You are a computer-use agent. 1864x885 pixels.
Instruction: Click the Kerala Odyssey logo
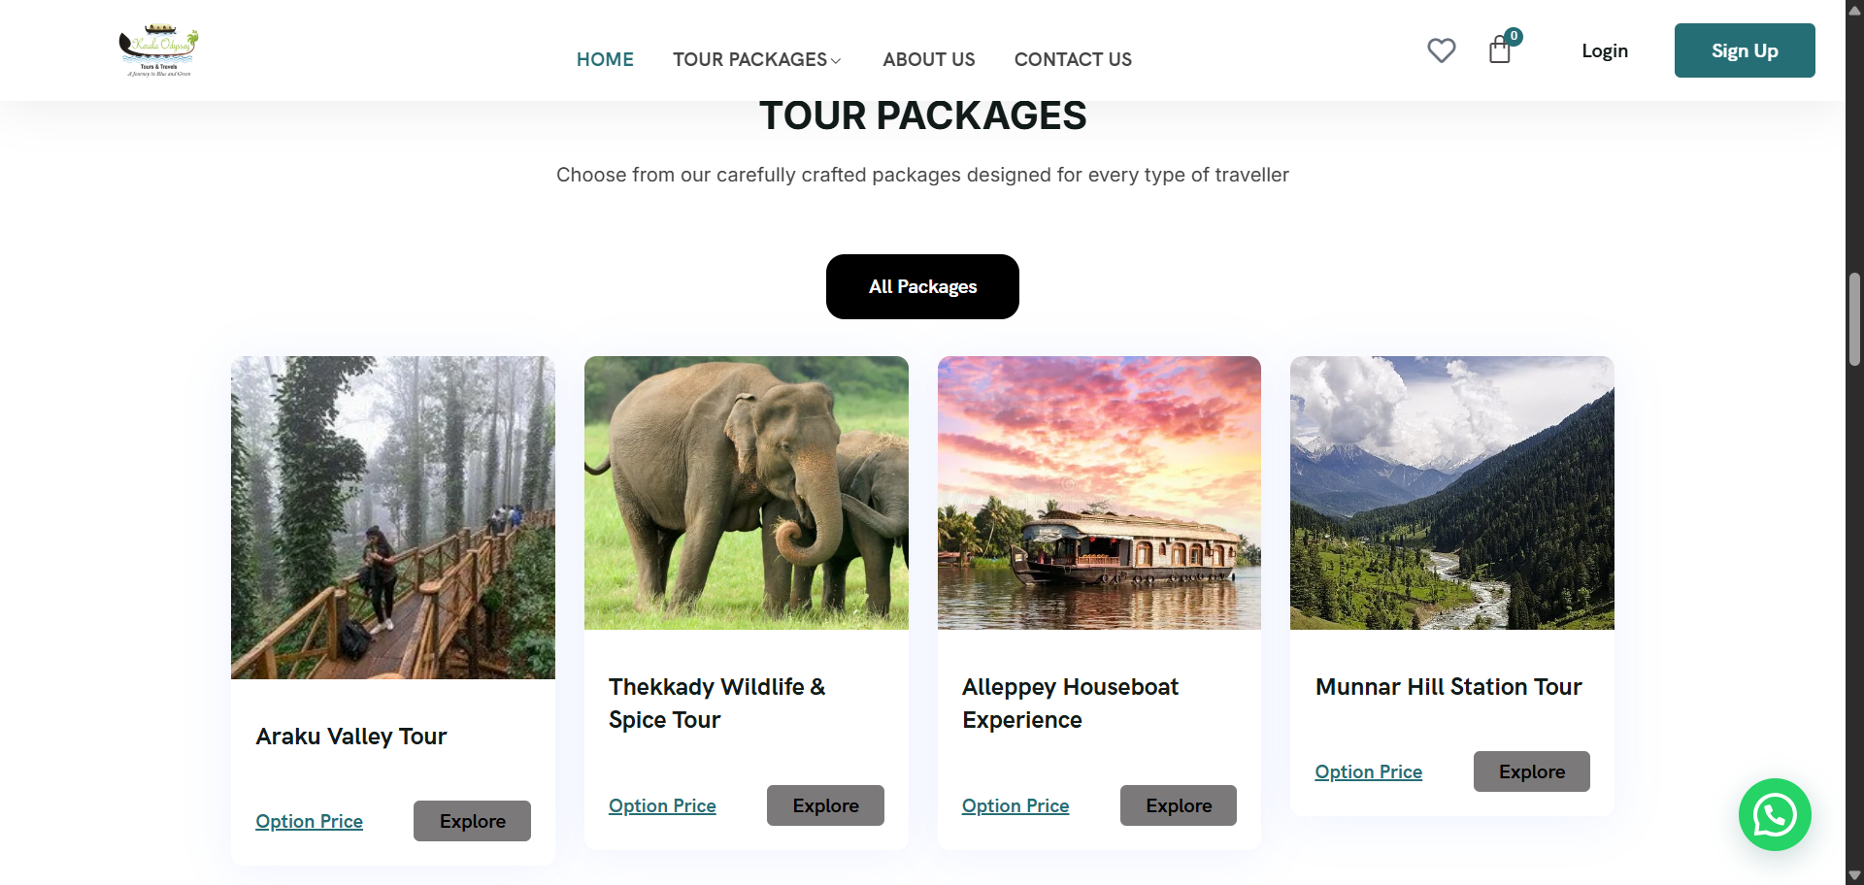[159, 50]
